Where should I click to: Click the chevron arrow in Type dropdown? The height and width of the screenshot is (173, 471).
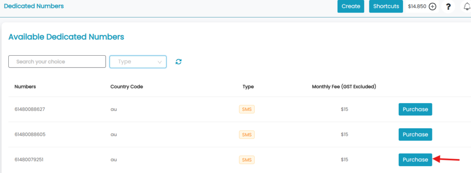pyautogui.click(x=160, y=62)
